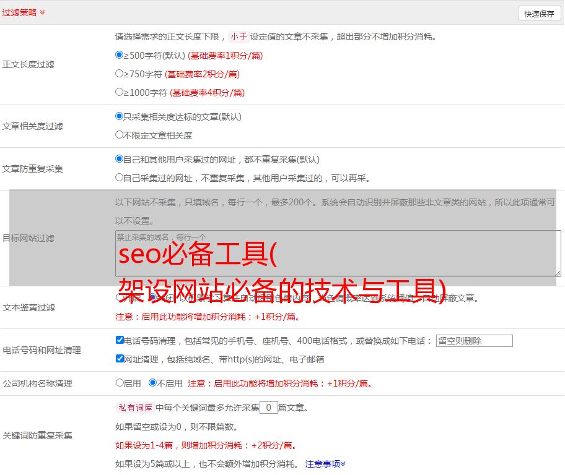Uncheck the 网址清理 checkbox
Viewport: 565px width, 475px height.
click(x=120, y=359)
